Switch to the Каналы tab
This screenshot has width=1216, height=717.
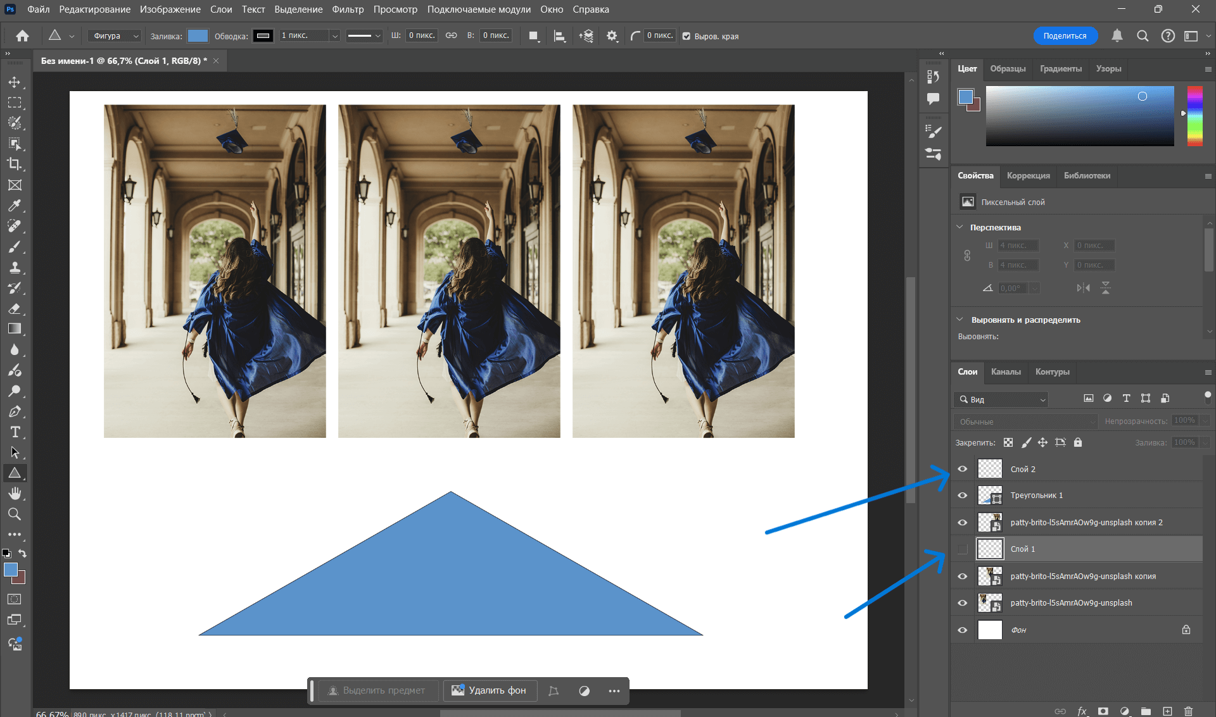(1006, 372)
